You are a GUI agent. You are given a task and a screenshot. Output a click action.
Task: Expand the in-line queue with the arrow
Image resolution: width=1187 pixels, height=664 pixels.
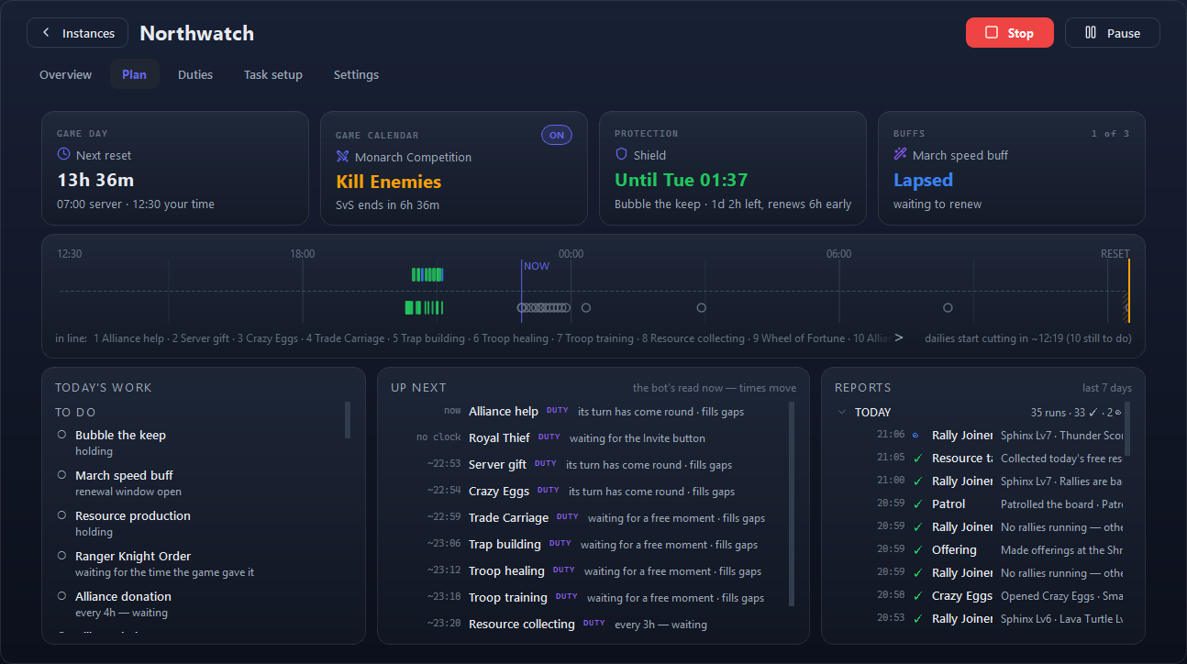click(899, 338)
